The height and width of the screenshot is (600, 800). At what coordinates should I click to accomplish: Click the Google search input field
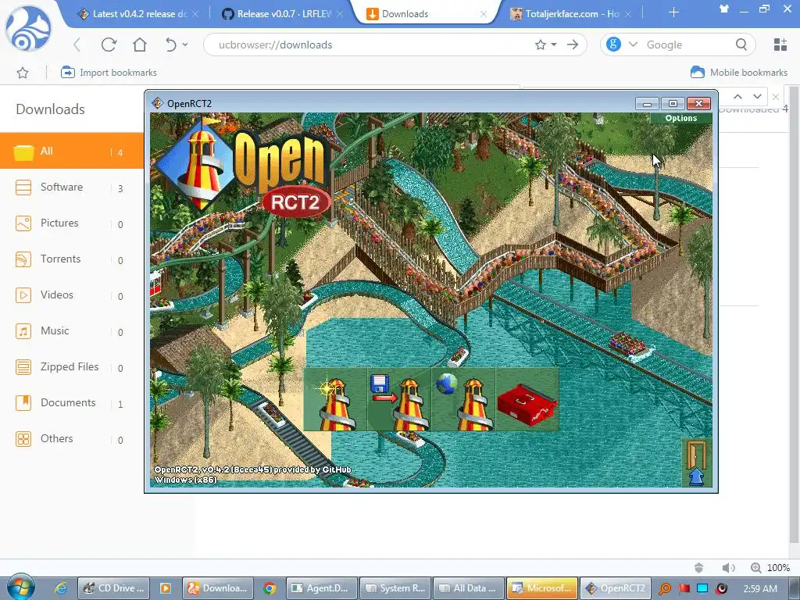686,45
